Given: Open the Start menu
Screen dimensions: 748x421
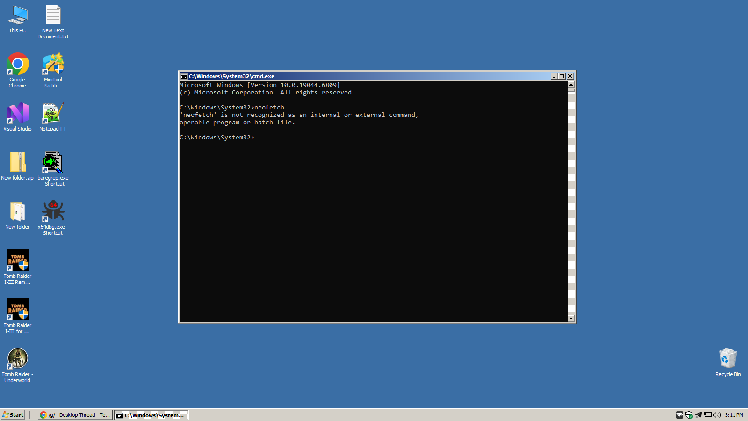Looking at the screenshot, I should 13,415.
